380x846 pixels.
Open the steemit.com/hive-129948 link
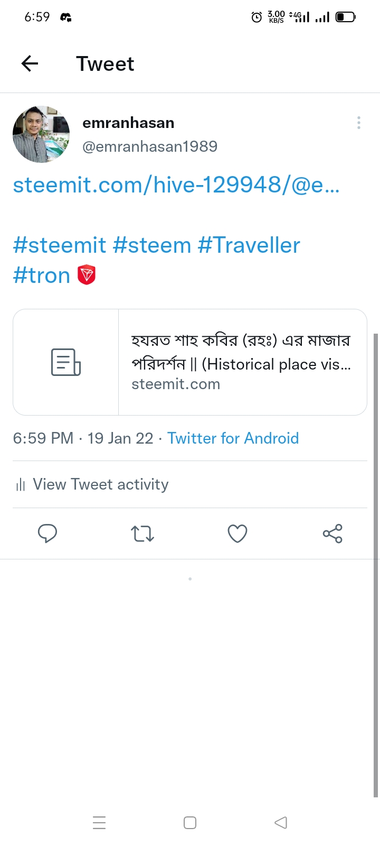(x=176, y=185)
